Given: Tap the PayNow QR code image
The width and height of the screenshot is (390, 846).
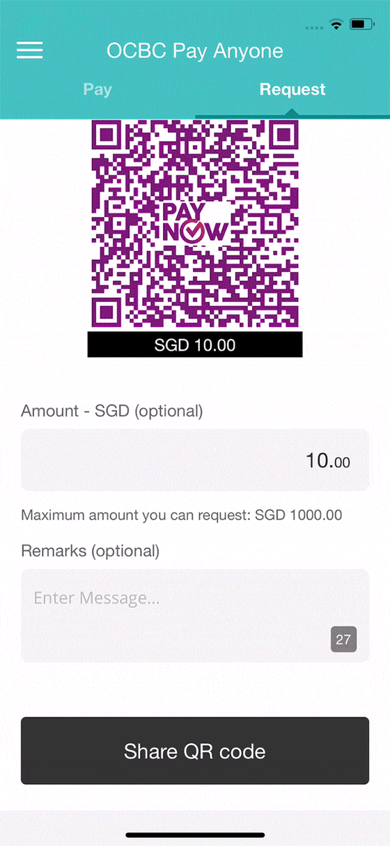Looking at the screenshot, I should [195, 224].
